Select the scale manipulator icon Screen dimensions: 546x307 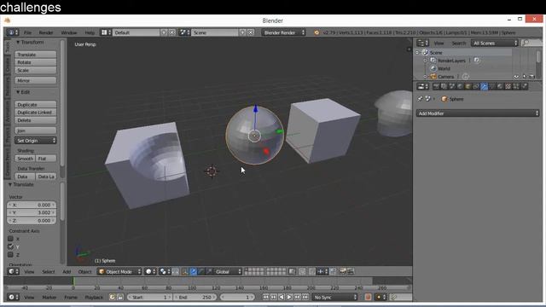coord(208,271)
